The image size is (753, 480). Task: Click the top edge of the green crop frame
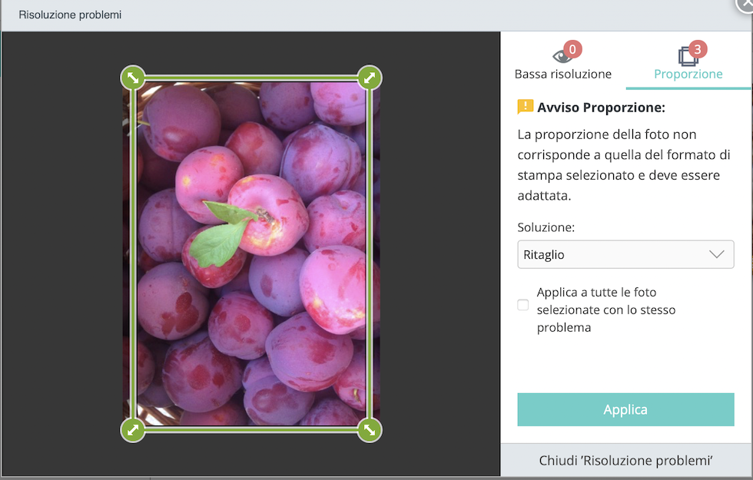point(251,78)
